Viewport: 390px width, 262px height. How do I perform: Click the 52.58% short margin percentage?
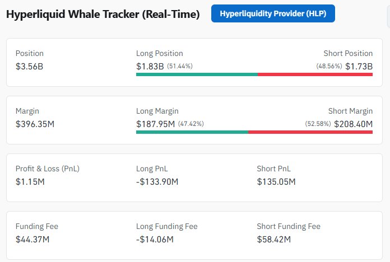point(318,124)
